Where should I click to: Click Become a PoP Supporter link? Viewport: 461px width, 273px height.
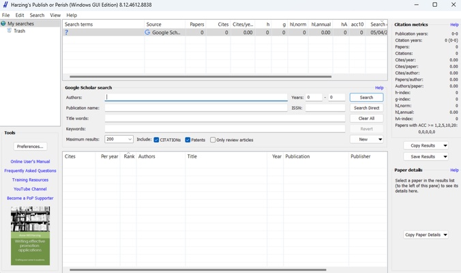[x=30, y=199]
